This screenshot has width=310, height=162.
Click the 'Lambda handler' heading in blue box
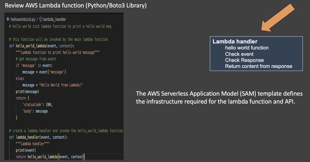pyautogui.click(x=235, y=41)
